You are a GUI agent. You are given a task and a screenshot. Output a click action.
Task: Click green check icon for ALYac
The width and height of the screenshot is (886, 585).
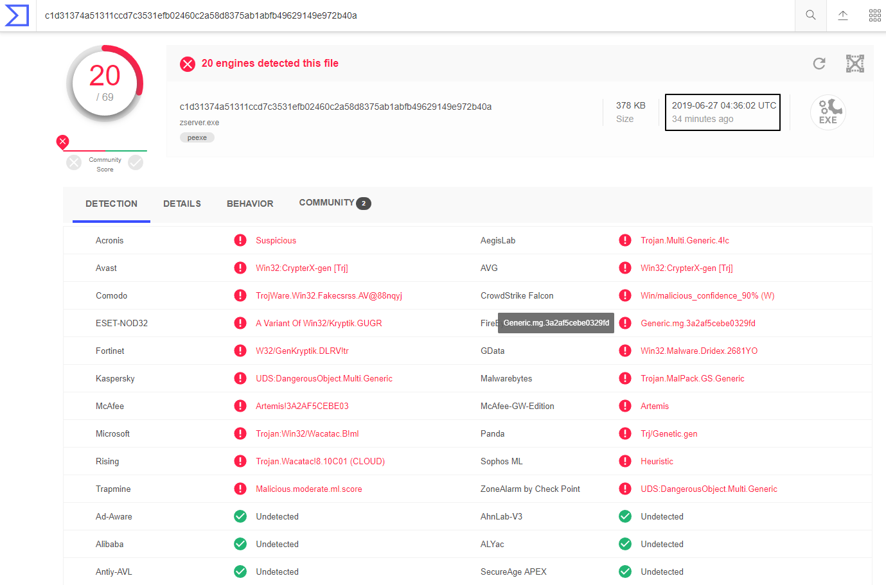tap(625, 544)
